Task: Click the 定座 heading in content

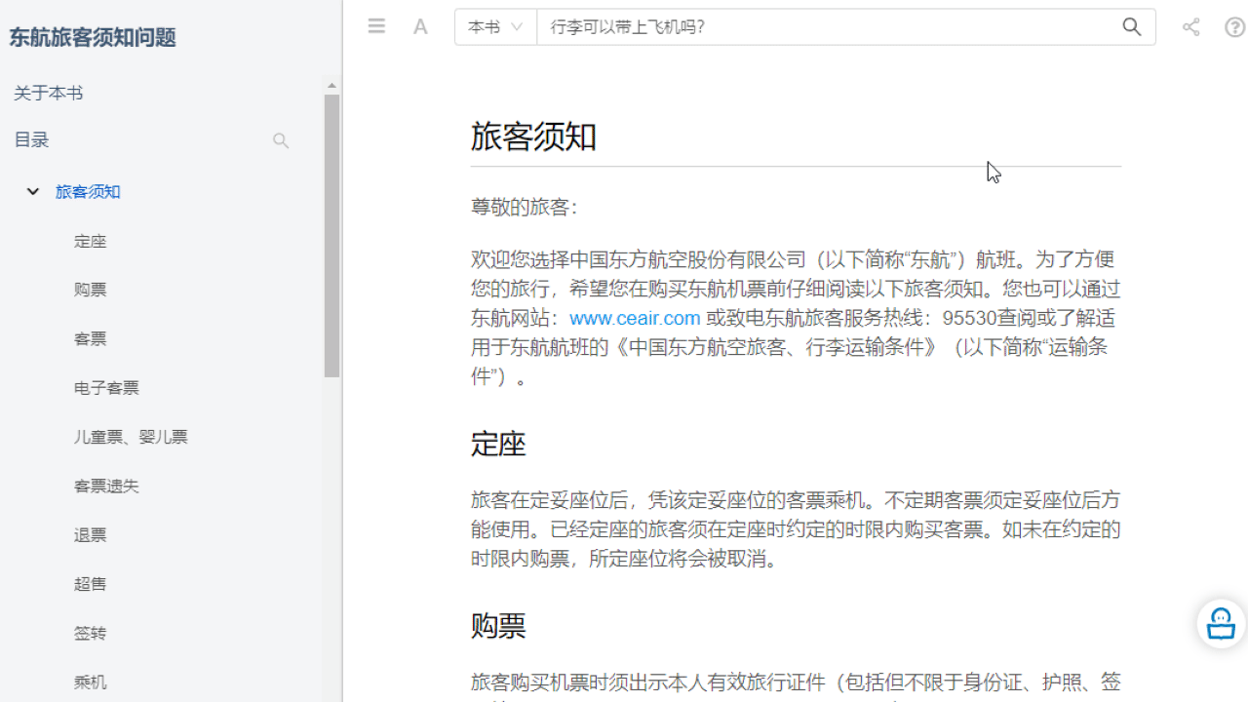Action: [x=498, y=444]
